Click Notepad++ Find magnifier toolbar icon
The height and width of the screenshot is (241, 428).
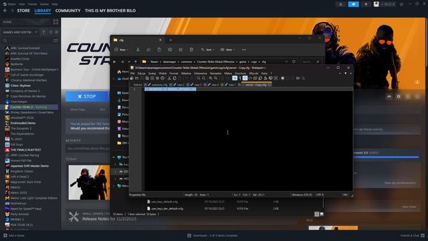(x=199, y=78)
